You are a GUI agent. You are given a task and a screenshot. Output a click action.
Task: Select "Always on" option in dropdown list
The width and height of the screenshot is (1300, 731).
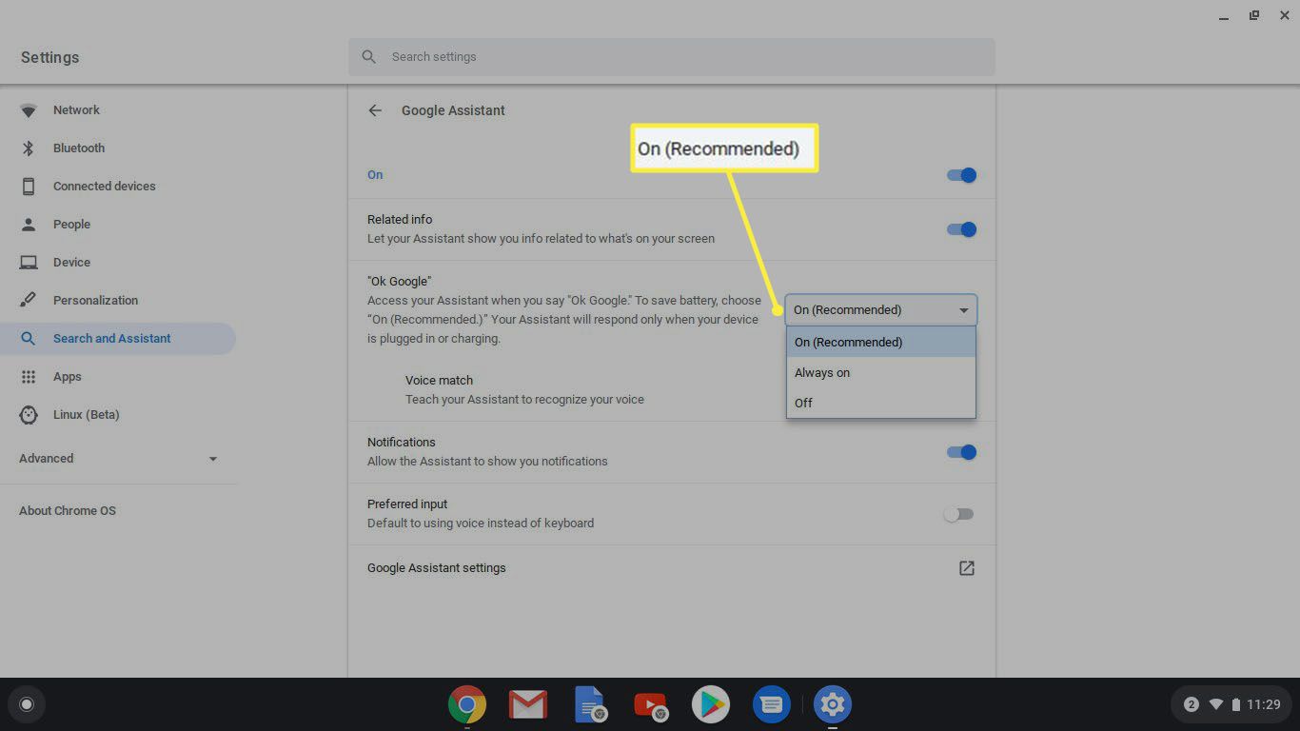pos(881,372)
